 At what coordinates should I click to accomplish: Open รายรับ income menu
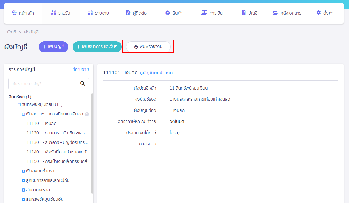point(60,13)
